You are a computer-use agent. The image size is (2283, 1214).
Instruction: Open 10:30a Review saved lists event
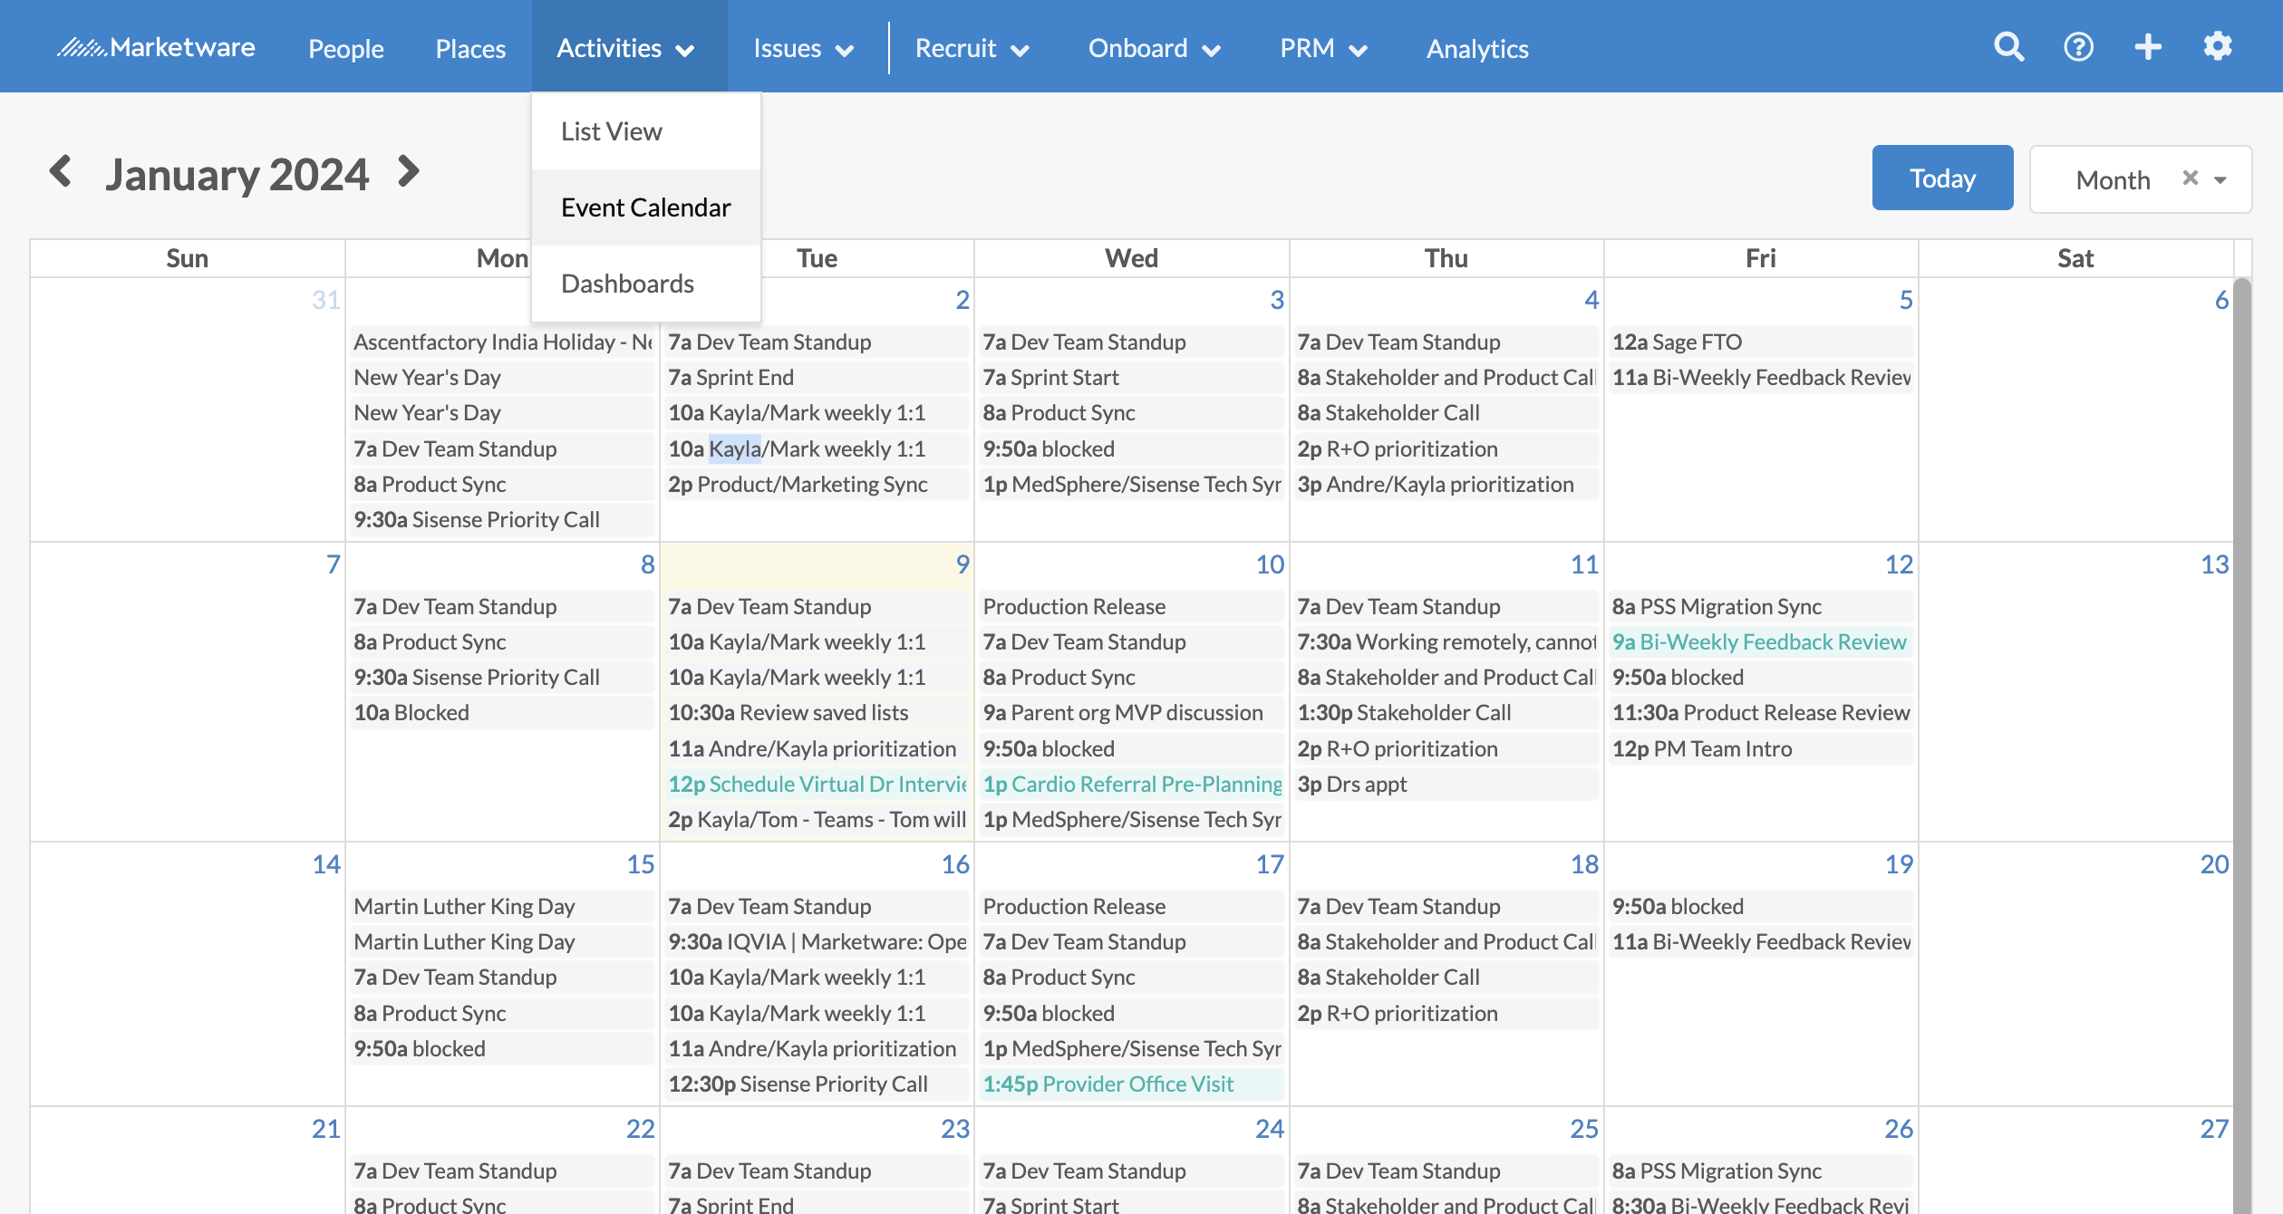tap(817, 712)
